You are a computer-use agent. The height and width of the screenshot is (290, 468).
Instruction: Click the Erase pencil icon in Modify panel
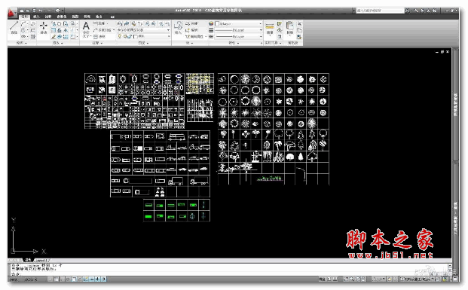(54, 37)
